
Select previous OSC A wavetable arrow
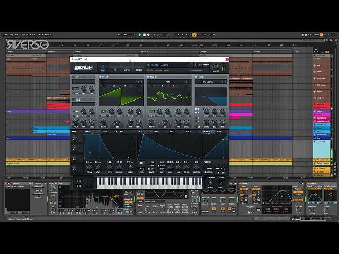click(139, 81)
